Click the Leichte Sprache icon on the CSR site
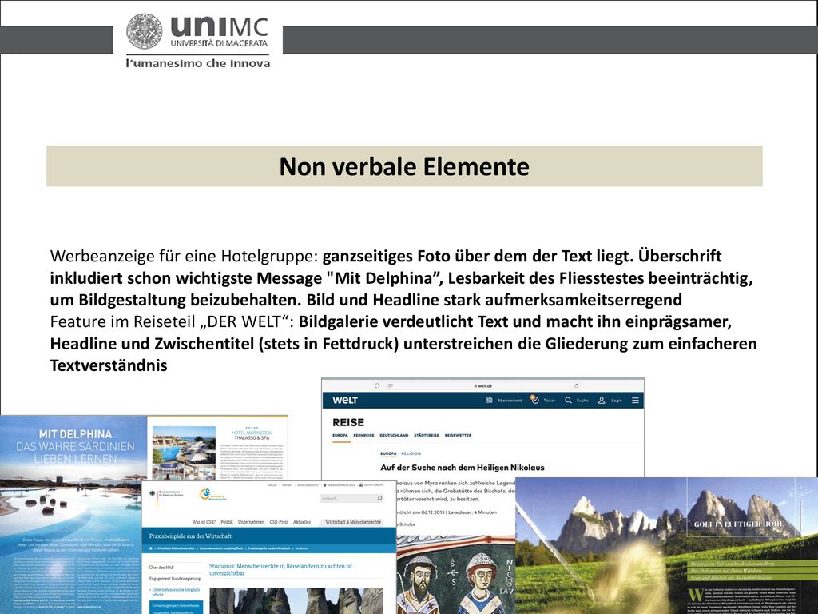This screenshot has height=614, width=818. (x=361, y=485)
